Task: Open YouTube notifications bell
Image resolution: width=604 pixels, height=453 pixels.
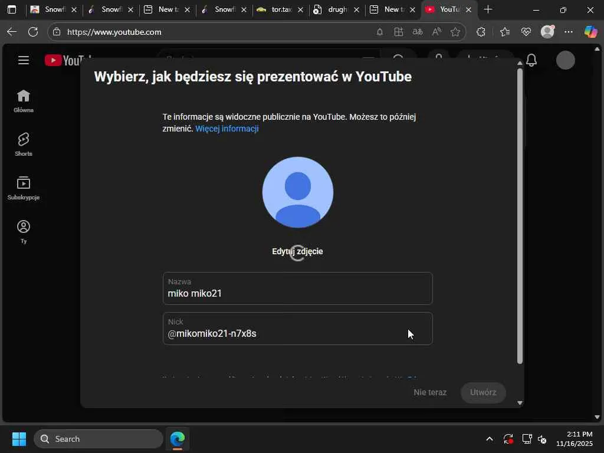Action: point(531,60)
